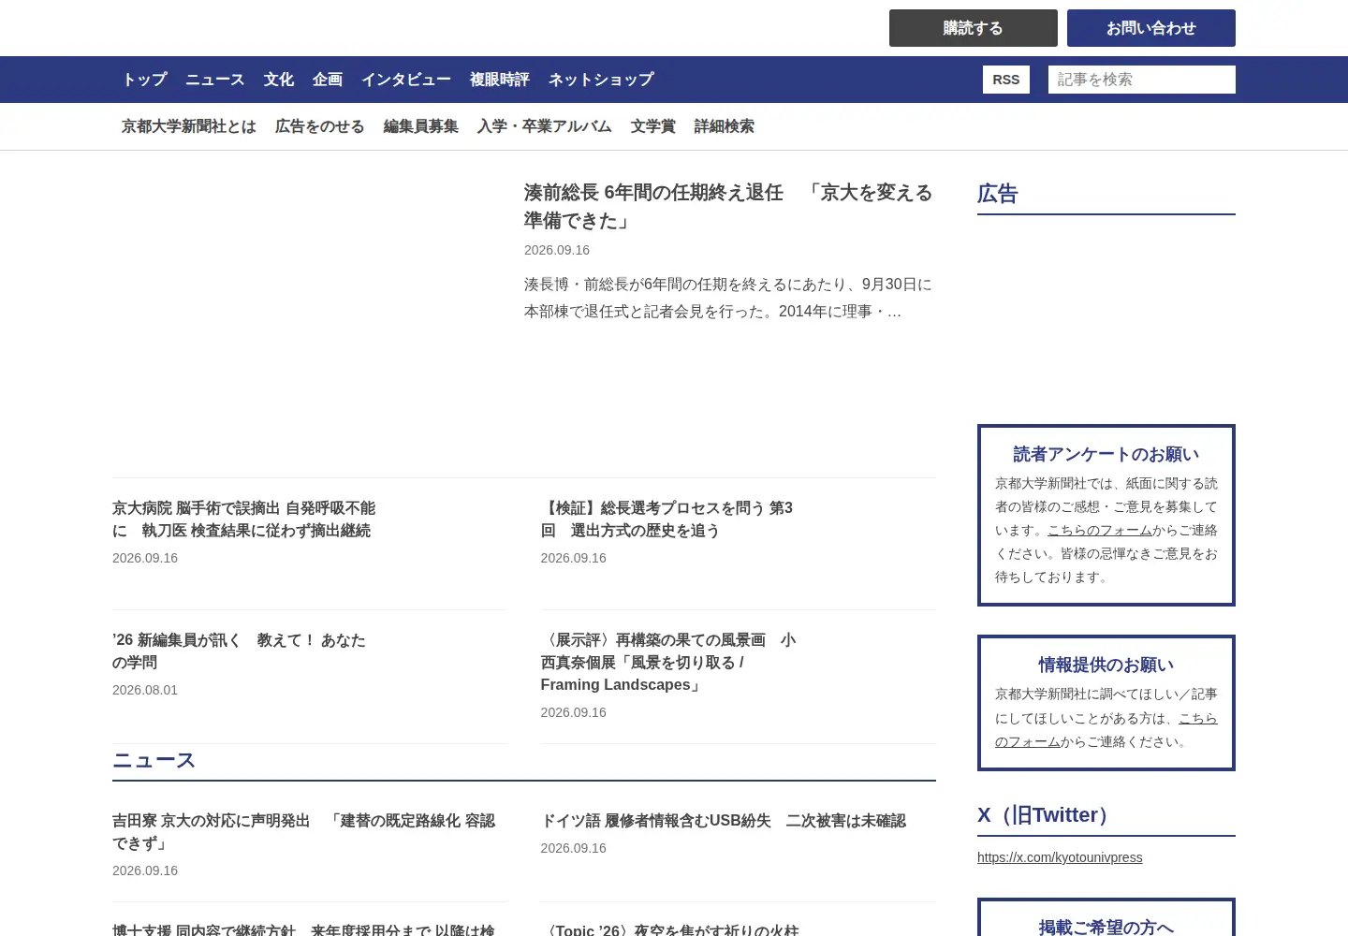Open 入学・卒業アルバム link
The width and height of the screenshot is (1348, 936).
pyautogui.click(x=545, y=126)
